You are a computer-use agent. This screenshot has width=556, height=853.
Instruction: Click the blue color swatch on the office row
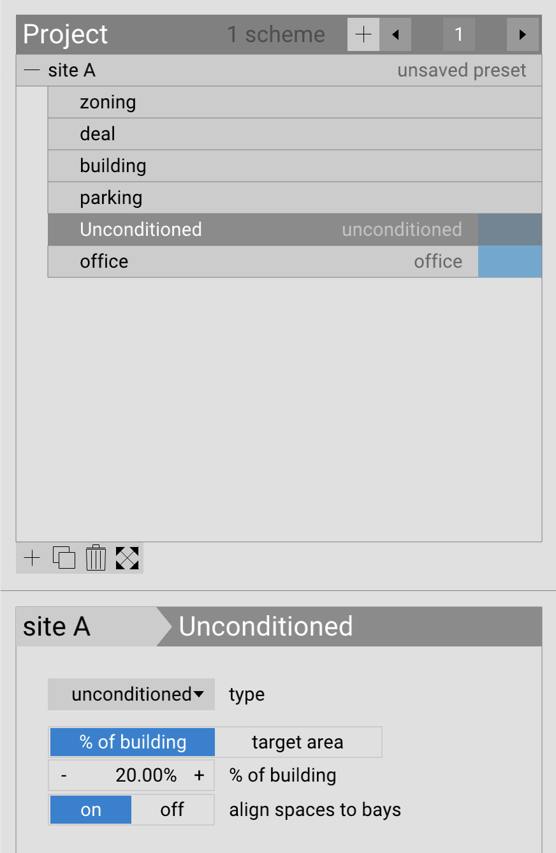tap(509, 261)
